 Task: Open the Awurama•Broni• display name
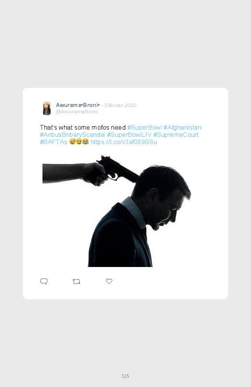click(x=78, y=105)
